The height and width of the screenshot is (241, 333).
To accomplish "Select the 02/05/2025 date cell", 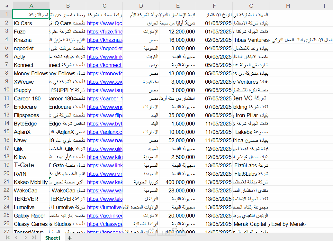I will coord(214,40).
